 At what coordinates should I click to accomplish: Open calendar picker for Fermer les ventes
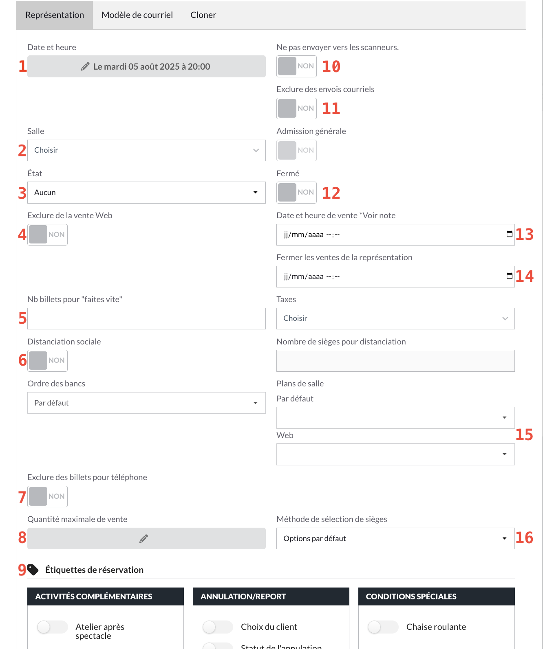pyautogui.click(x=509, y=276)
